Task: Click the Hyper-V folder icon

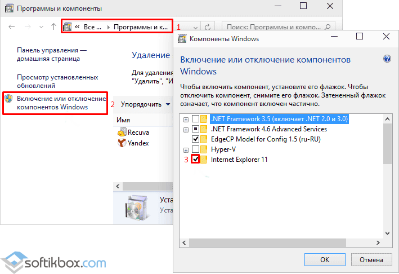Action: (205, 149)
